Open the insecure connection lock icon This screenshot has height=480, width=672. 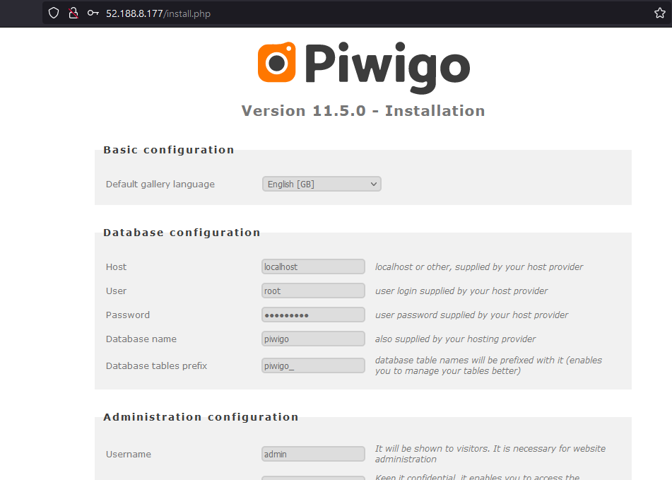(73, 13)
